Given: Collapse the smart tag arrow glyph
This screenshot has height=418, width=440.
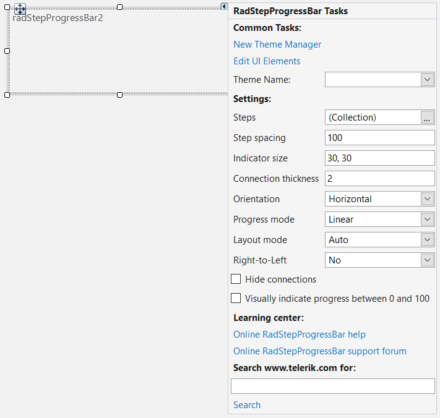Looking at the screenshot, I should point(223,6).
